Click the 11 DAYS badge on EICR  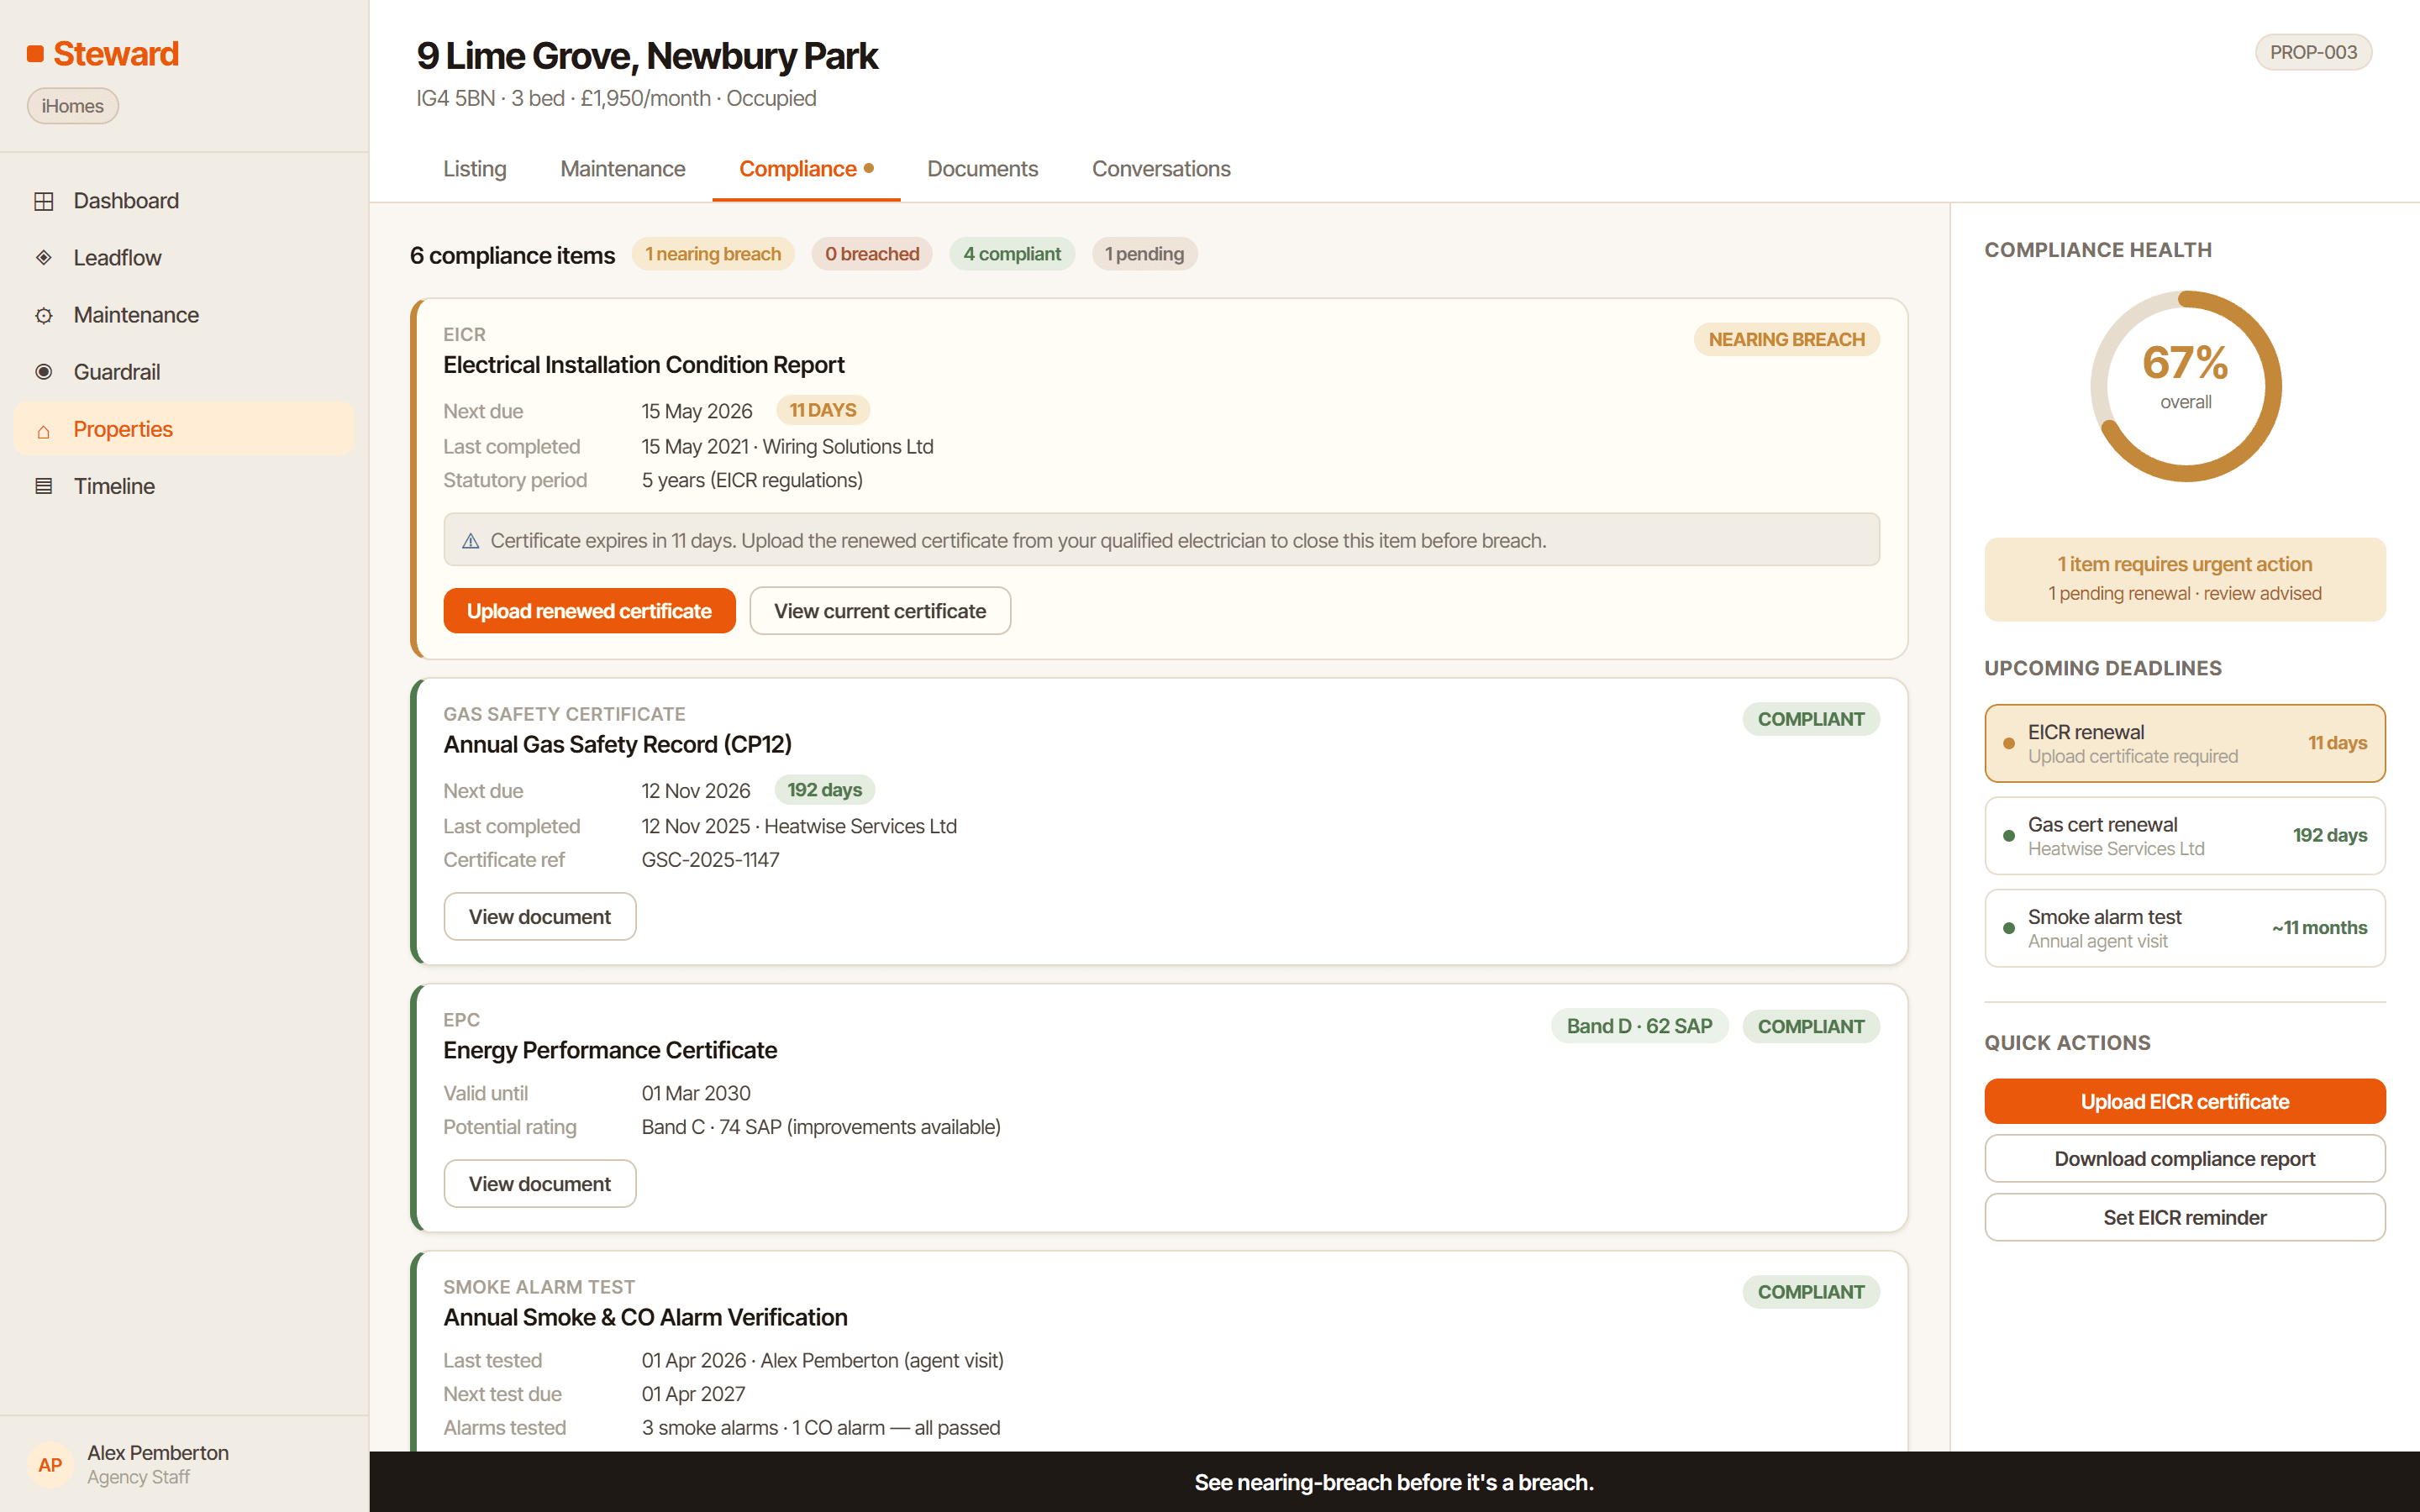823,410
